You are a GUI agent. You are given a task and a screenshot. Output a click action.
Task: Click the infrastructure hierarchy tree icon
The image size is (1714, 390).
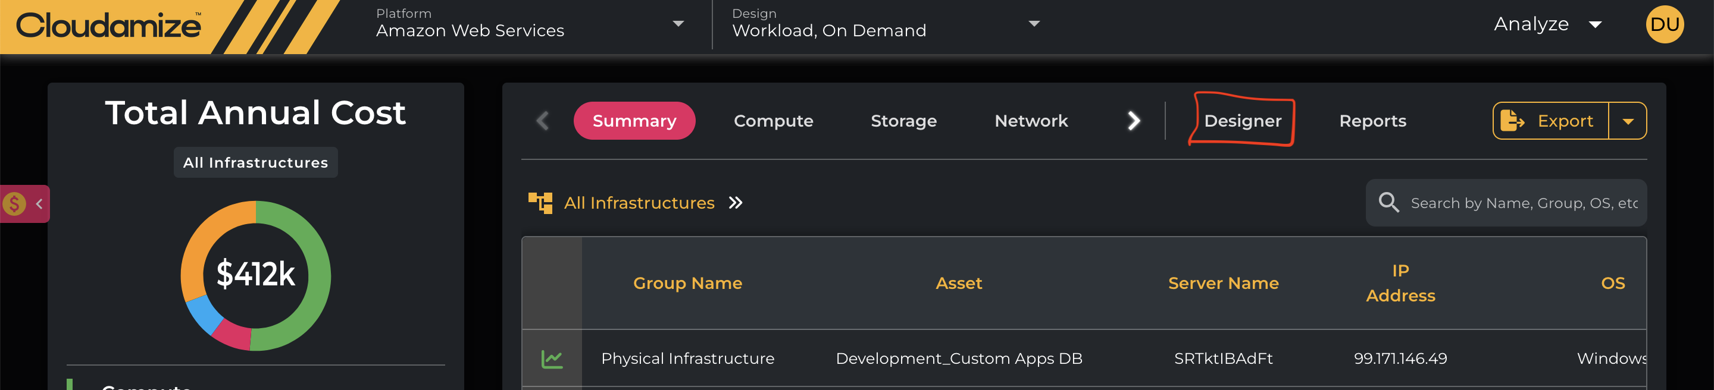pos(540,203)
